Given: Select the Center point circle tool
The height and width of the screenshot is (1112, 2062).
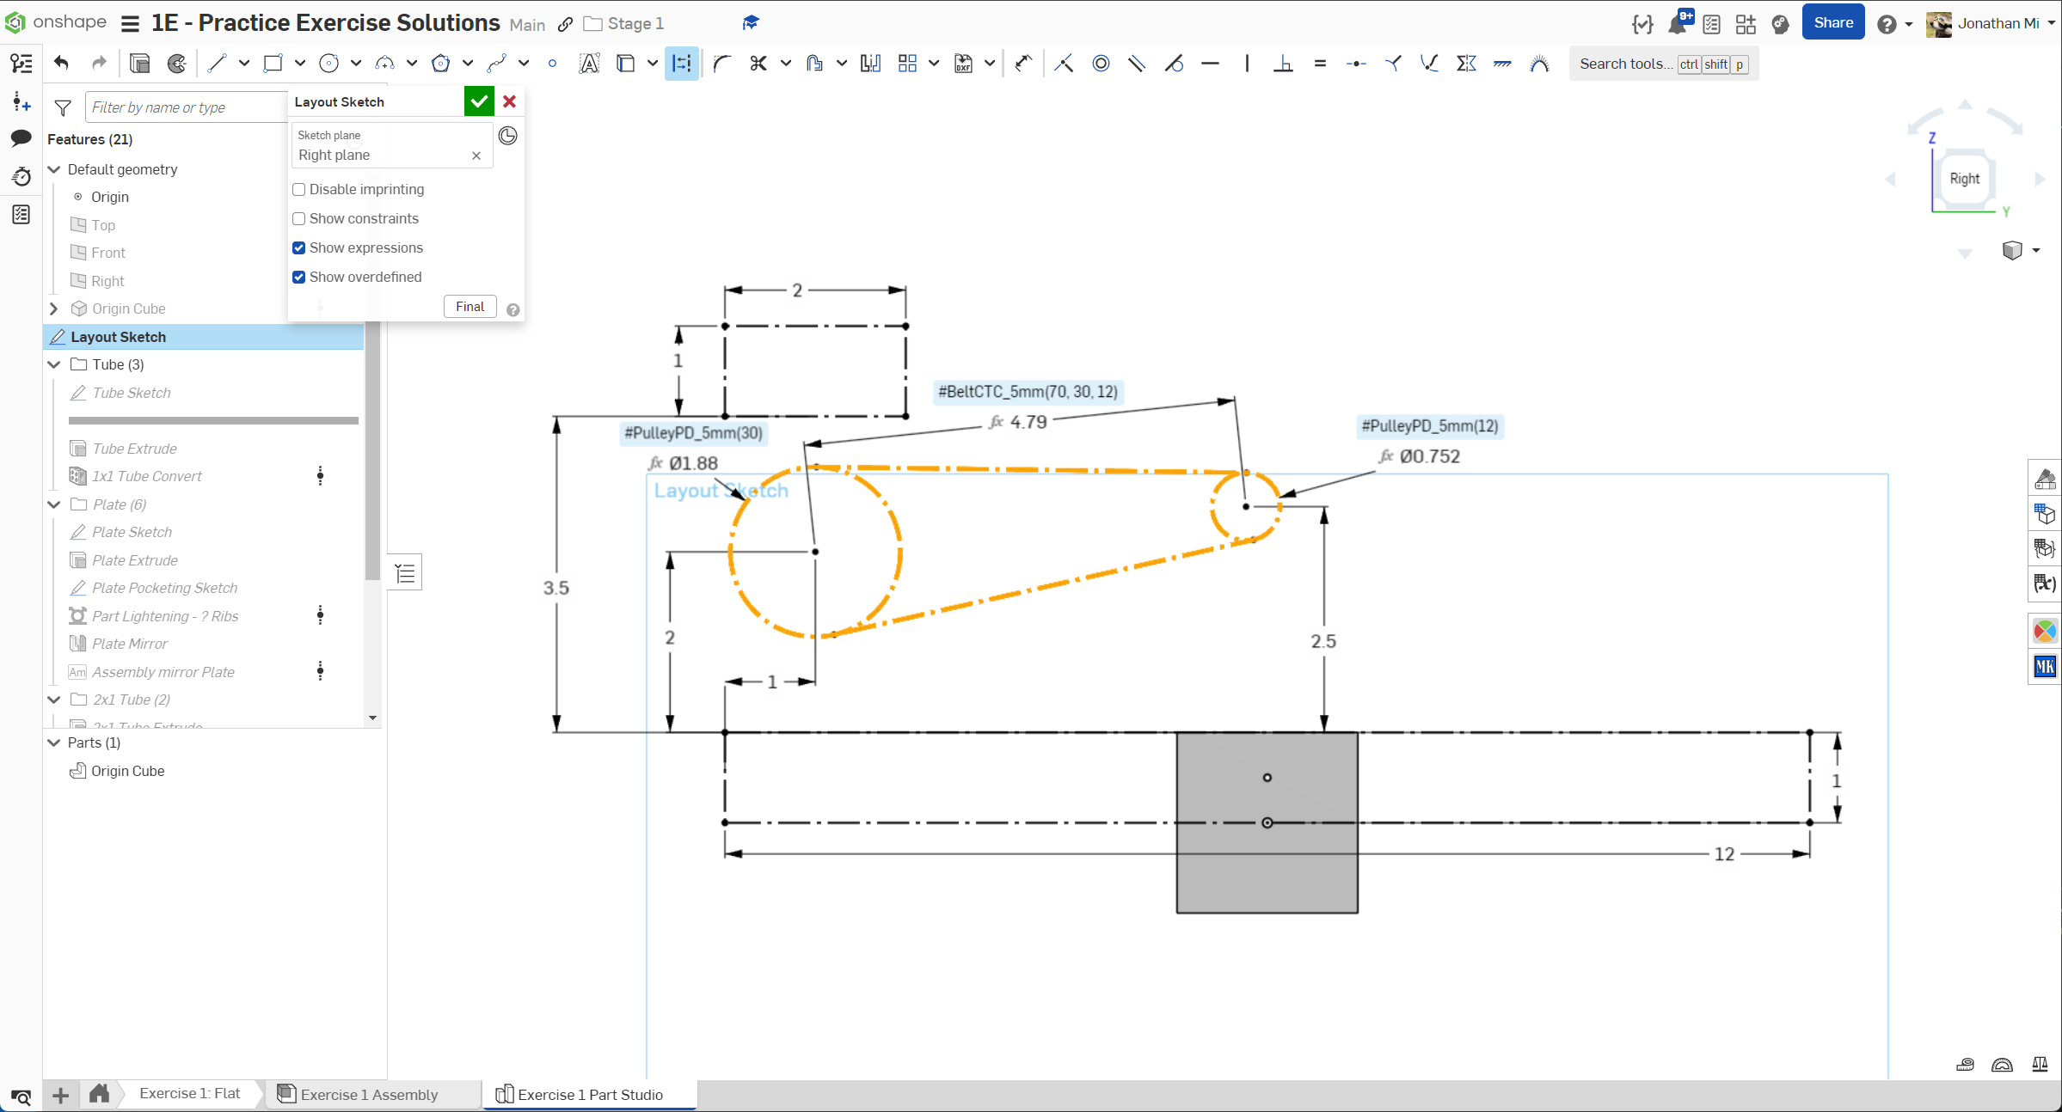Looking at the screenshot, I should [x=328, y=64].
